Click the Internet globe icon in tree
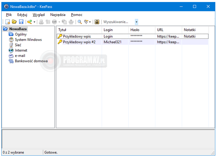Screen dimensions: 217x157 coord(11,50)
